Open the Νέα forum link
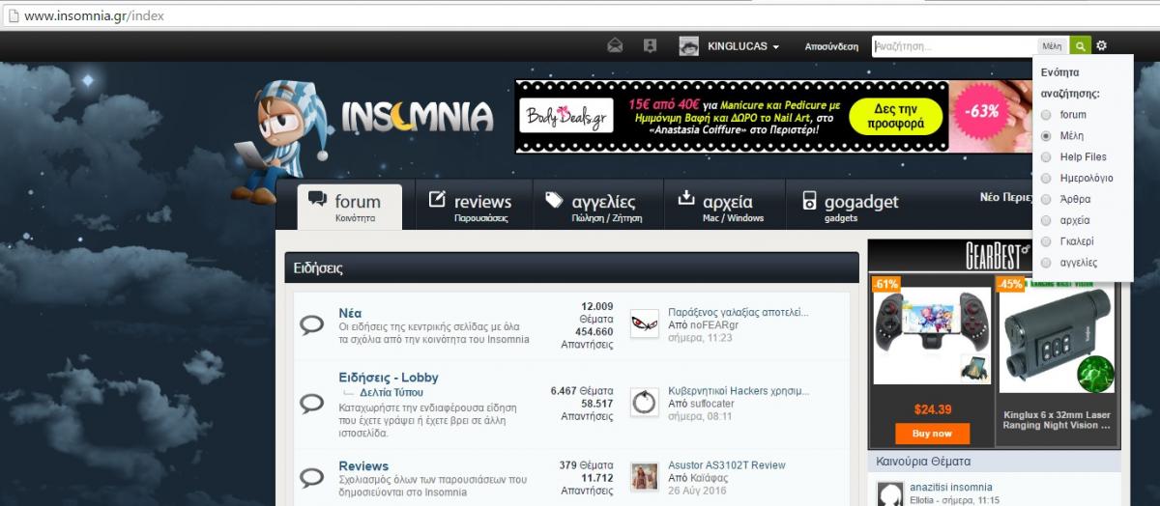The height and width of the screenshot is (506, 1160). pos(350,313)
